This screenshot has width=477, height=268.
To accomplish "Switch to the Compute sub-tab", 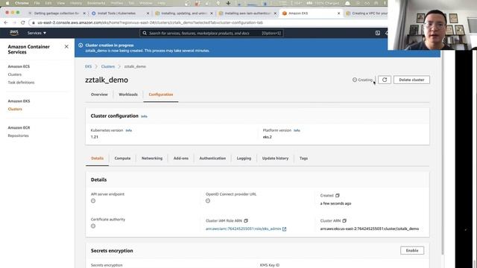I will click(122, 159).
